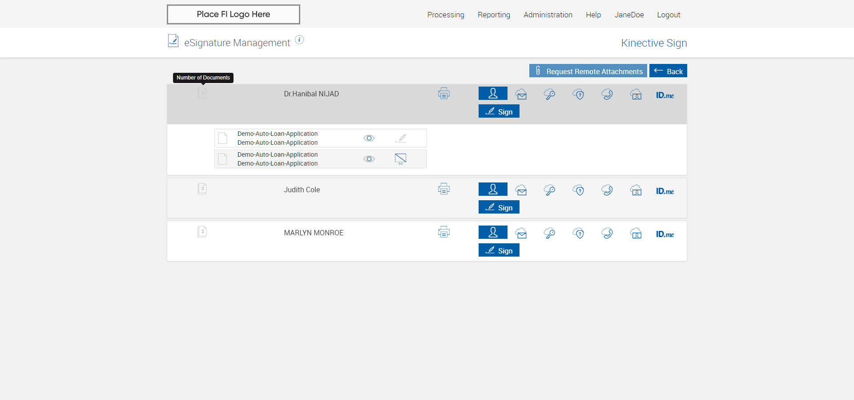Choose cloud key authentication for Judith Cole

pyautogui.click(x=550, y=190)
